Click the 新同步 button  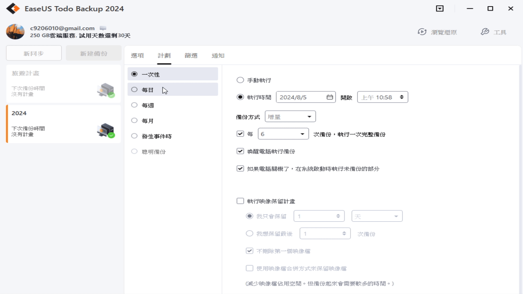point(34,53)
